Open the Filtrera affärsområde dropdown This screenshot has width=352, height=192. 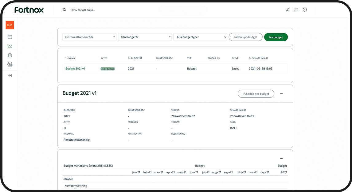coord(89,37)
